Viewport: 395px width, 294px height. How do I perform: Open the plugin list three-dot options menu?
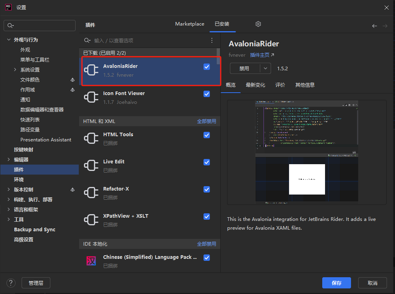212,40
